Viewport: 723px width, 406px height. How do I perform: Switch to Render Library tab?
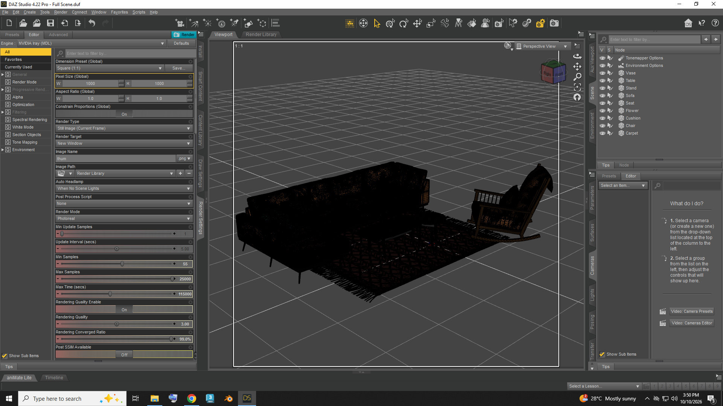[x=261, y=35]
